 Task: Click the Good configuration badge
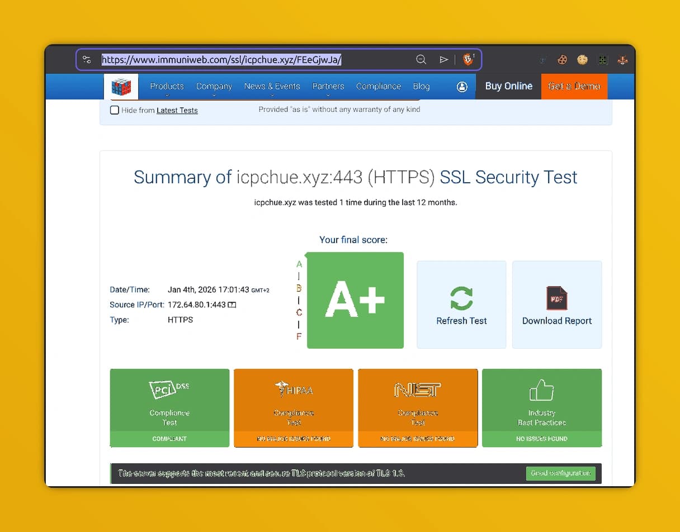tap(561, 473)
